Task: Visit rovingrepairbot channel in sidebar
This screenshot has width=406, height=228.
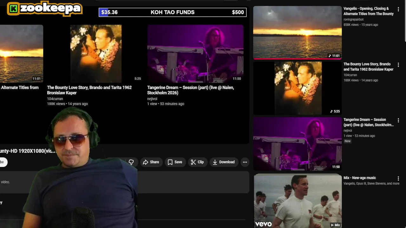Action: pyautogui.click(x=353, y=20)
